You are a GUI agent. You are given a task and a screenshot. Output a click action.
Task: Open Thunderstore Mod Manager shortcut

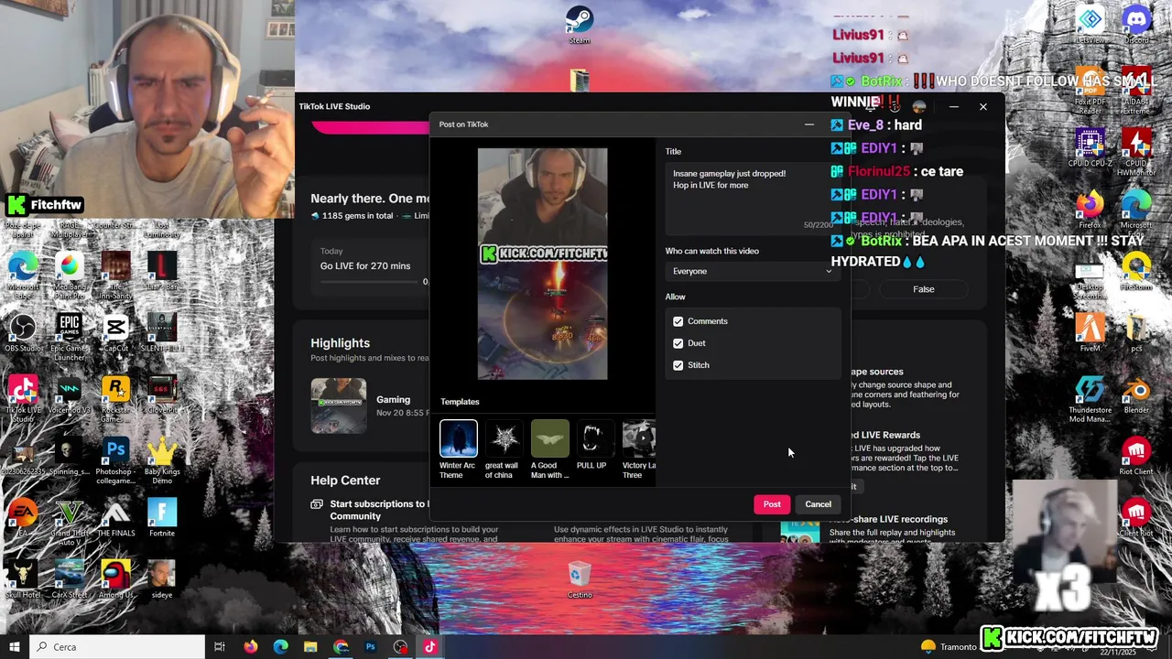tap(1090, 399)
